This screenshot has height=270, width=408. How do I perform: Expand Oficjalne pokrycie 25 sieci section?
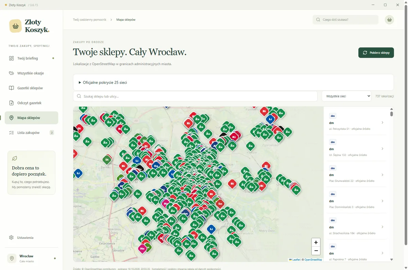tap(233, 82)
